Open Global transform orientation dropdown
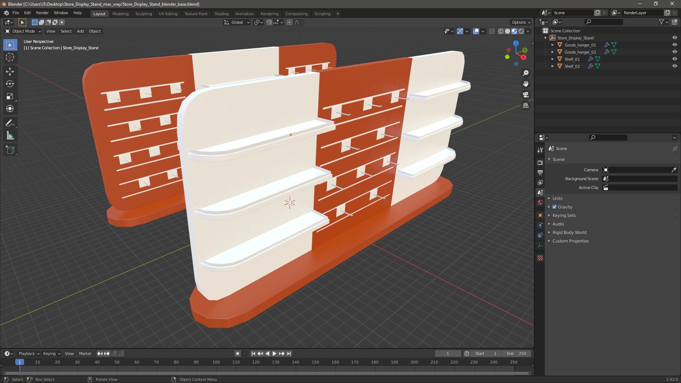This screenshot has height=383, width=681. 237,22
